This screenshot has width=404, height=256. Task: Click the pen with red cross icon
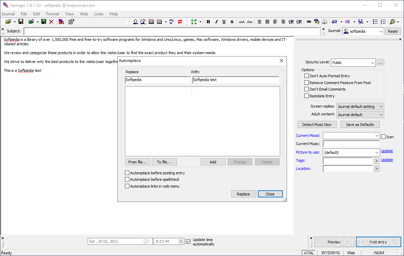click(61, 22)
